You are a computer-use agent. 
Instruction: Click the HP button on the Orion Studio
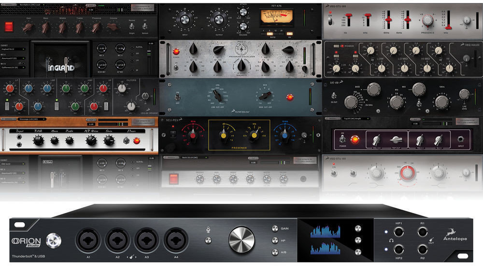pyautogui.click(x=275, y=240)
